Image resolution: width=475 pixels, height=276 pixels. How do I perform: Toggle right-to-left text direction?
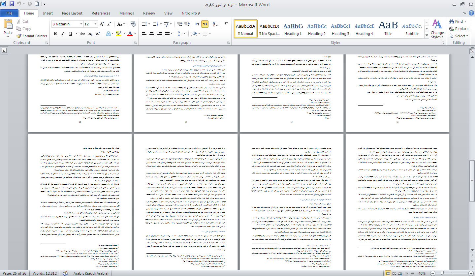pyautogui.click(x=205, y=24)
